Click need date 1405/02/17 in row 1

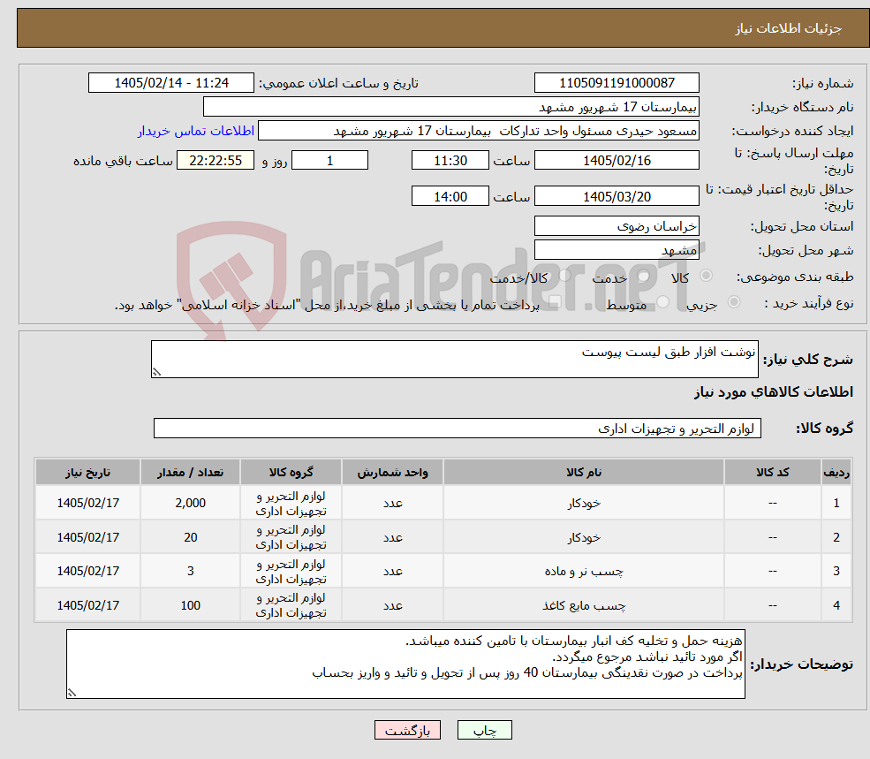click(87, 503)
